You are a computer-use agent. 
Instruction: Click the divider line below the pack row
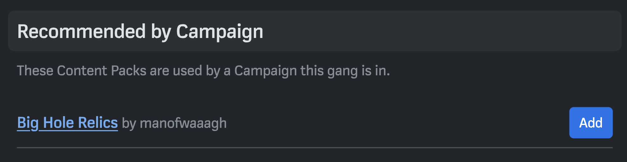pos(314,147)
